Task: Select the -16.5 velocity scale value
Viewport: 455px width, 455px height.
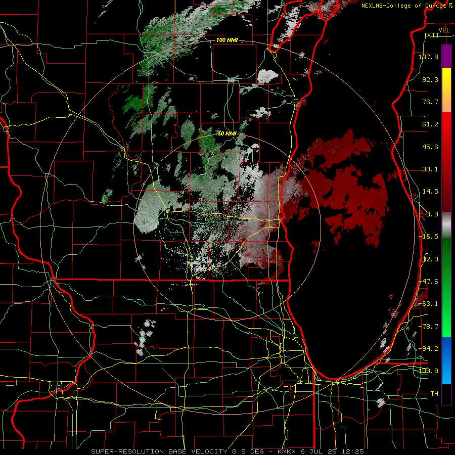Action: [x=428, y=237]
